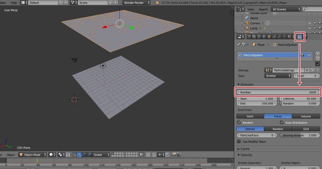Screen dimensions: 322x169
Task: Open the Blender Render engine dropdown
Action: pos(136,3)
